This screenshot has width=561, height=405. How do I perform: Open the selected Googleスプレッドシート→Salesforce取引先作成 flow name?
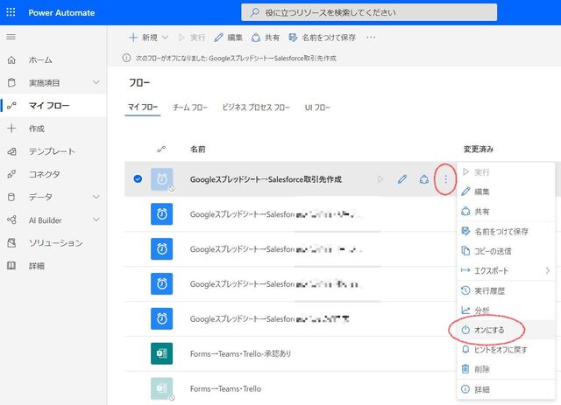coord(266,179)
